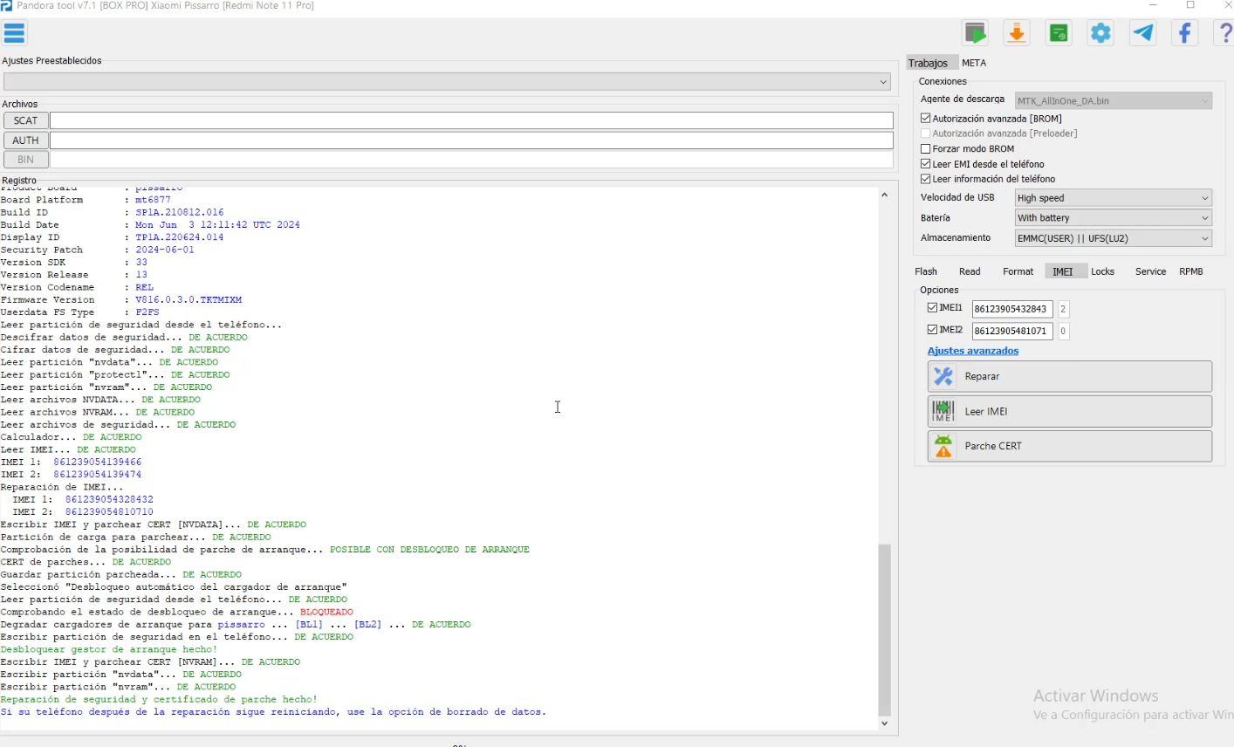Untick the IMEI2 checkbox
Image resolution: width=1234 pixels, height=747 pixels.
(933, 330)
